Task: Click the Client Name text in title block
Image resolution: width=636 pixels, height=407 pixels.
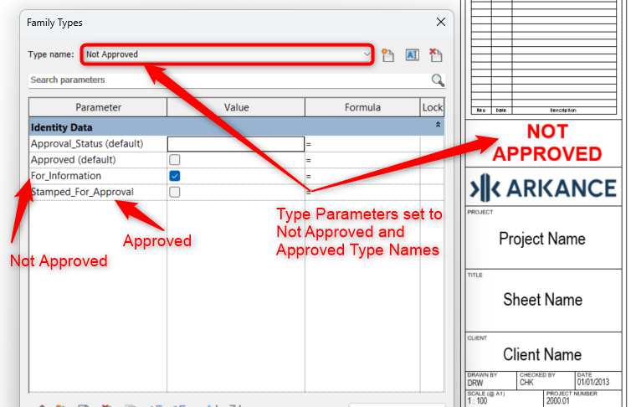Action: pyautogui.click(x=542, y=354)
